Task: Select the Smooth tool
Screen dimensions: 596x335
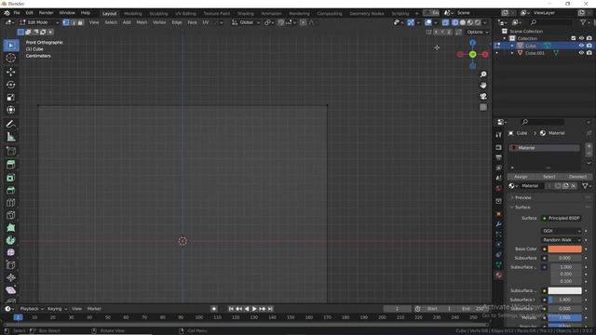Action: pyautogui.click(x=10, y=252)
